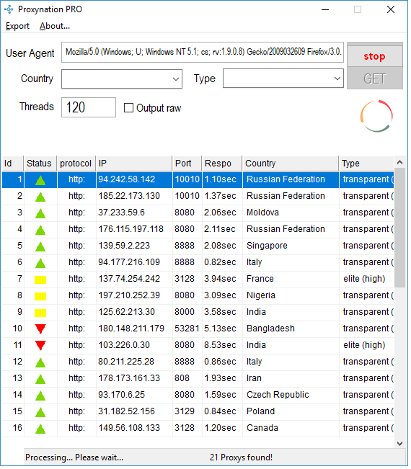The width and height of the screenshot is (411, 469).
Task: Click the User Agent text field
Action: [x=203, y=52]
